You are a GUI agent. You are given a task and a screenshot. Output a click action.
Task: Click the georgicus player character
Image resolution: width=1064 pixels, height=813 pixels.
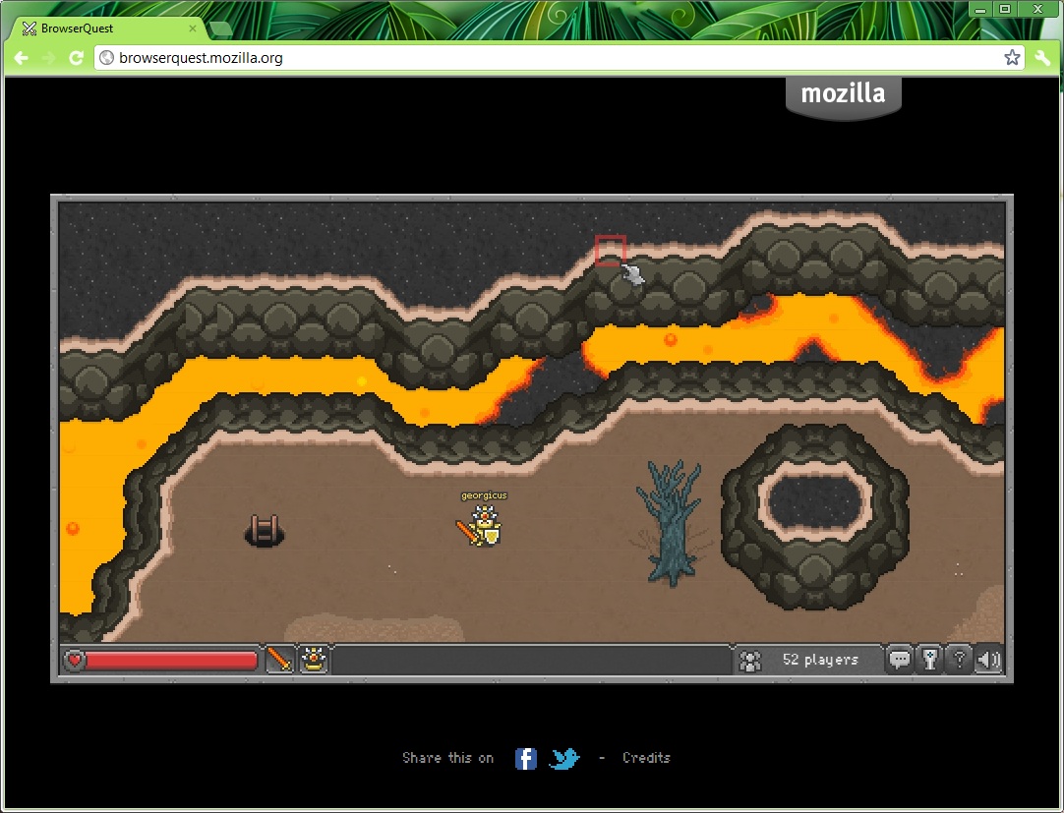[x=481, y=525]
